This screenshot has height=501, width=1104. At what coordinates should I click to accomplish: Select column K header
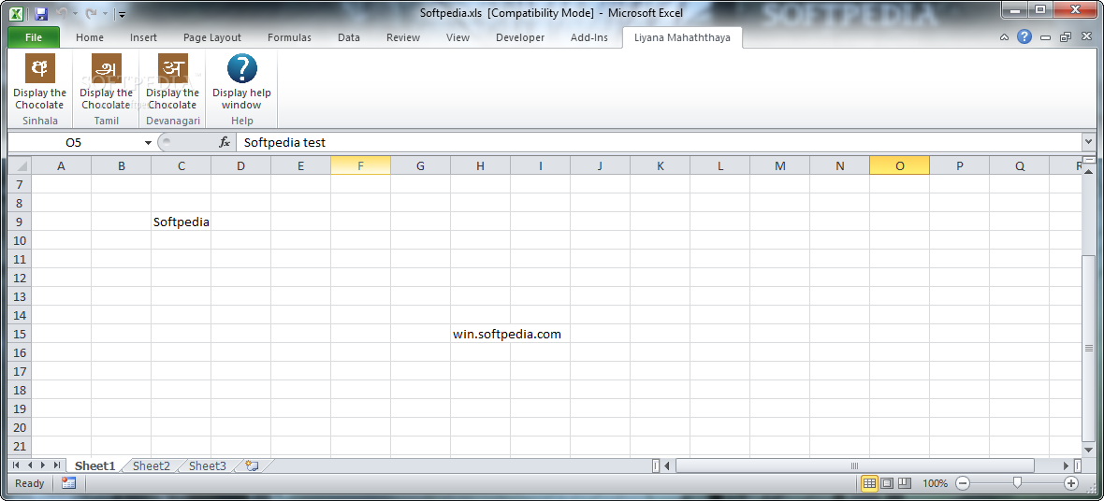pos(660,166)
